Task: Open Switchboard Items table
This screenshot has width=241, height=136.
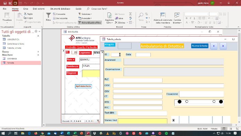Action: click(x=15, y=44)
